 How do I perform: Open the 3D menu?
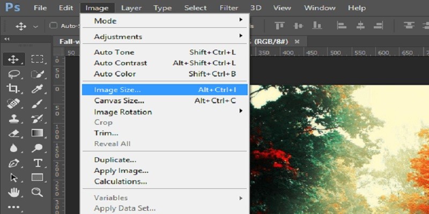256,8
